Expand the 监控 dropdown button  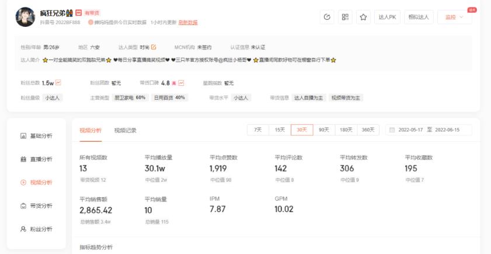click(x=454, y=17)
